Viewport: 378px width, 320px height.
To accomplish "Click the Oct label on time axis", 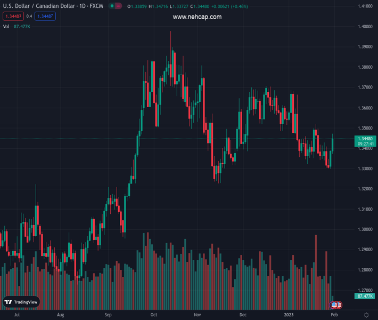I will click(x=154, y=315).
